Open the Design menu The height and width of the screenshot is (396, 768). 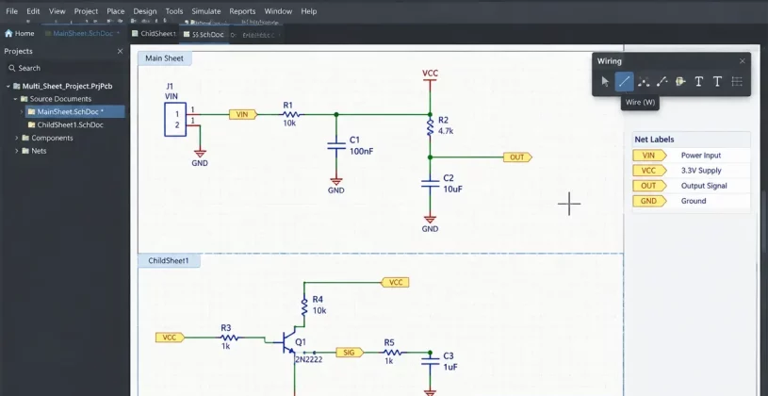pos(145,11)
